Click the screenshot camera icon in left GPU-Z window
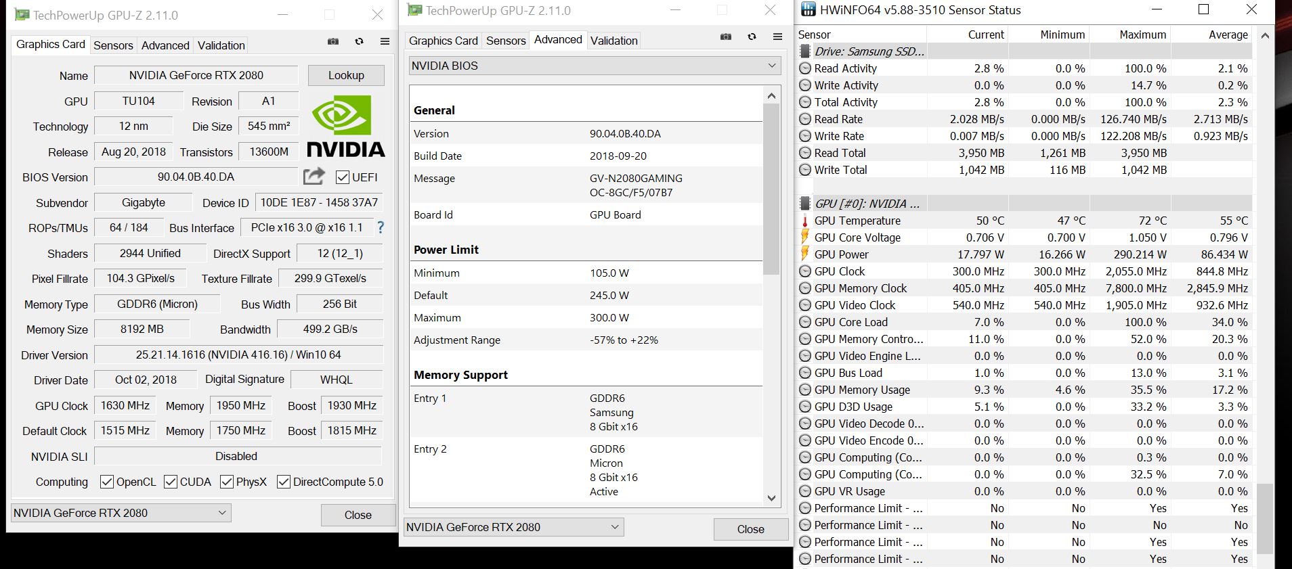1292x569 pixels. 333,42
